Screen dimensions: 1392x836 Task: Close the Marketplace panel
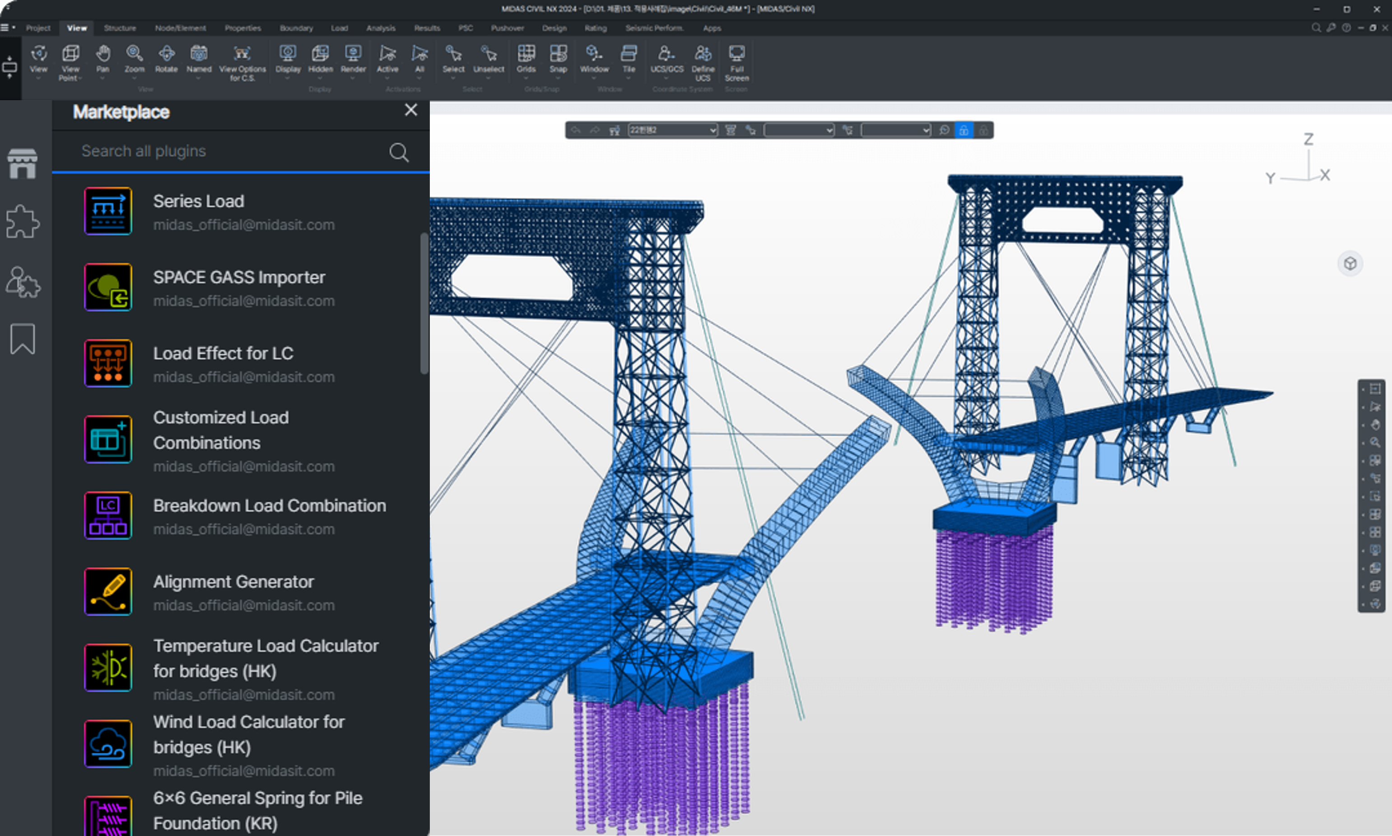tap(411, 110)
